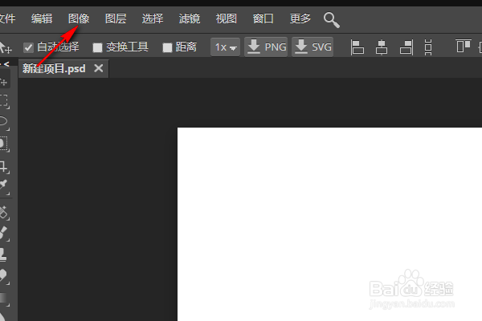This screenshot has width=482, height=321.
Task: Open the 视图 menu
Action: click(227, 18)
